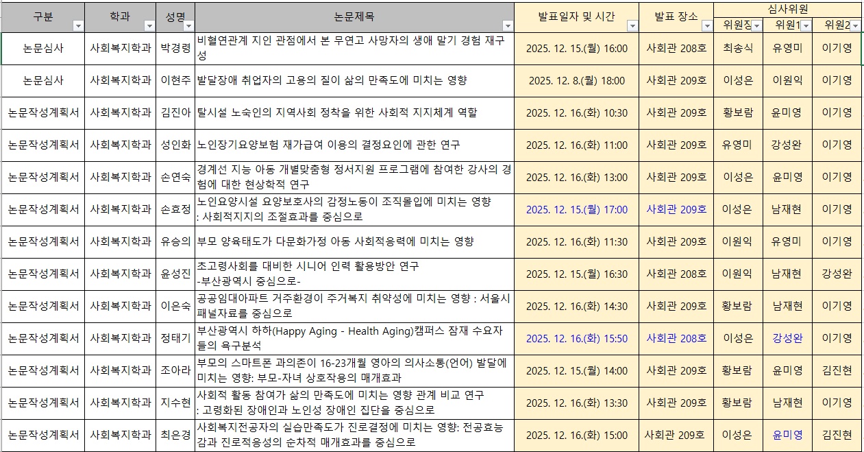
Task: Open the 학과 column filter dropdown
Action: tap(149, 25)
